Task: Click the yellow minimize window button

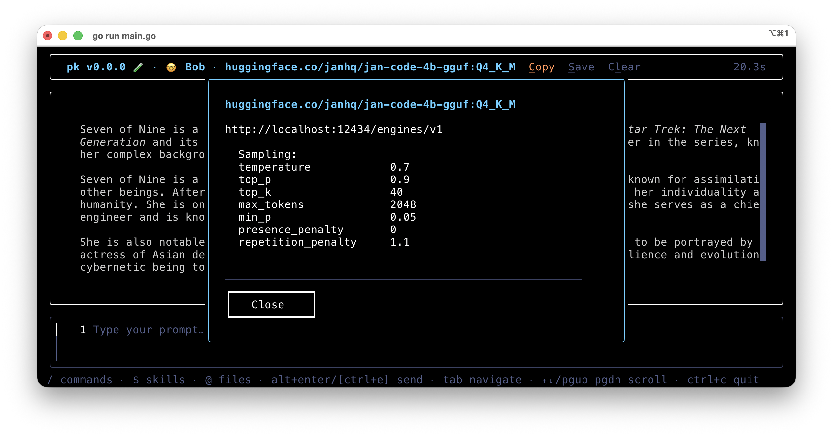Action: [x=63, y=36]
